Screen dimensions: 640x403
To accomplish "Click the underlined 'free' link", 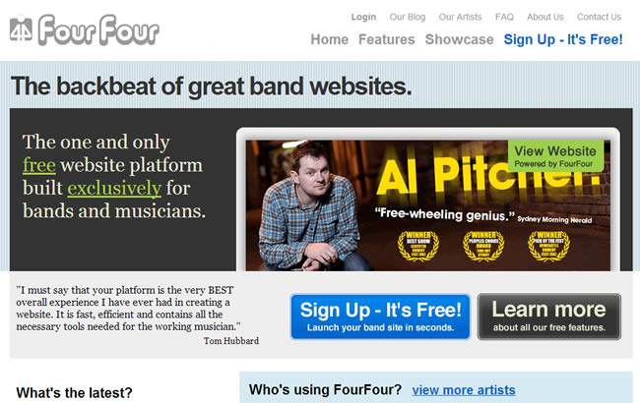I will pos(39,165).
